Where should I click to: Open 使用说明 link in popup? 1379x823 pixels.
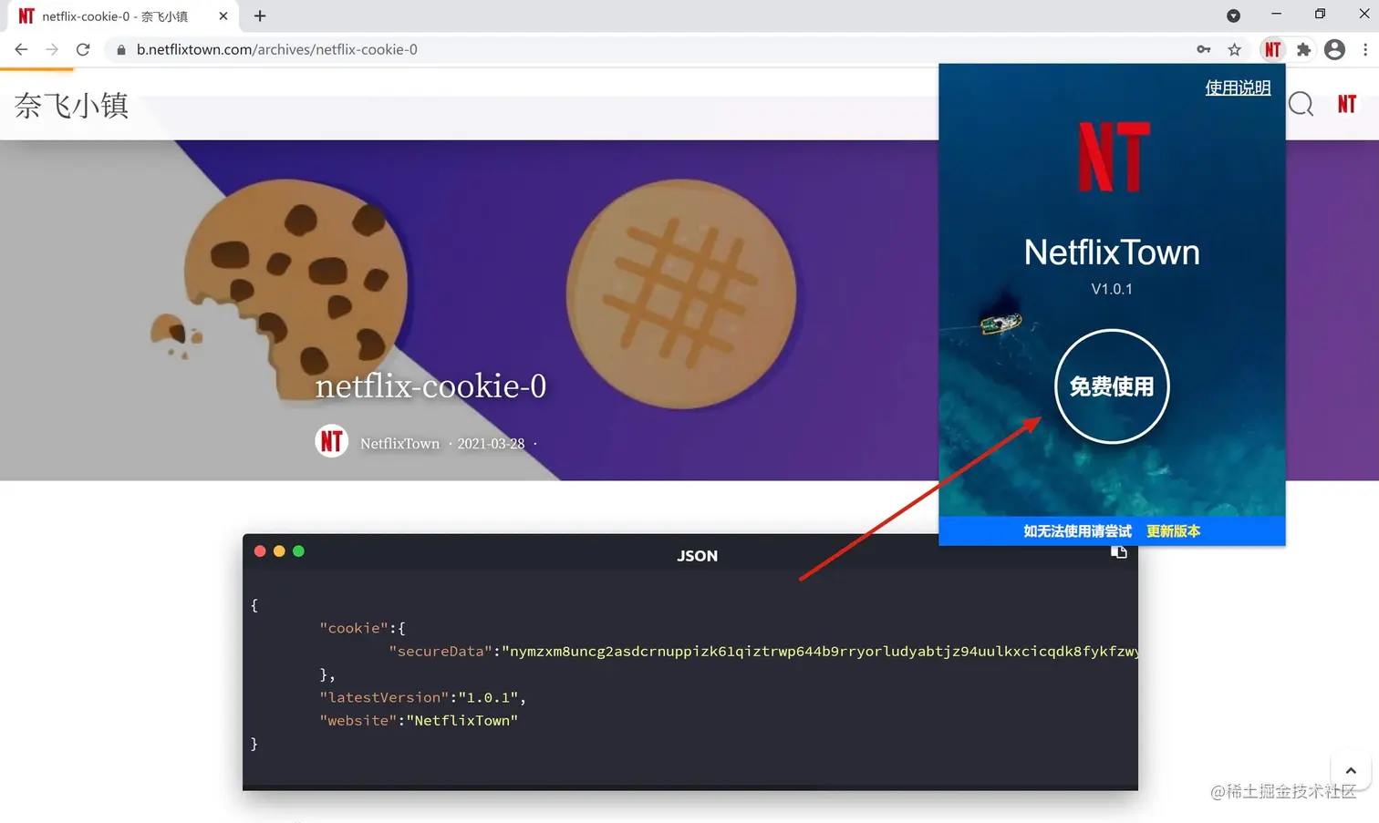[1238, 87]
